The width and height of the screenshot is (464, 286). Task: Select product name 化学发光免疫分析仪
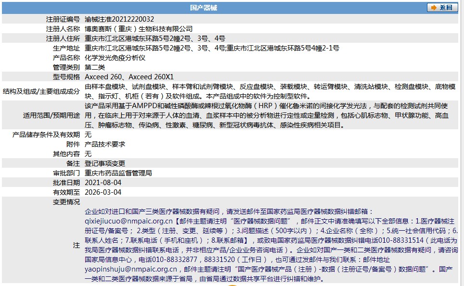coord(115,58)
